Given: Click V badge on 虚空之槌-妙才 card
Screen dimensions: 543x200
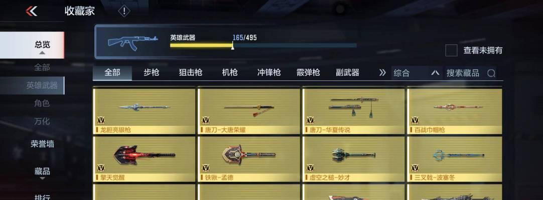Looking at the screenshot, I should point(310,168).
